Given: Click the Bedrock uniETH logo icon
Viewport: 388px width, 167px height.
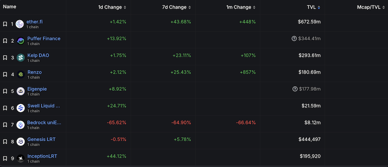Looking at the screenshot, I should point(21,125).
